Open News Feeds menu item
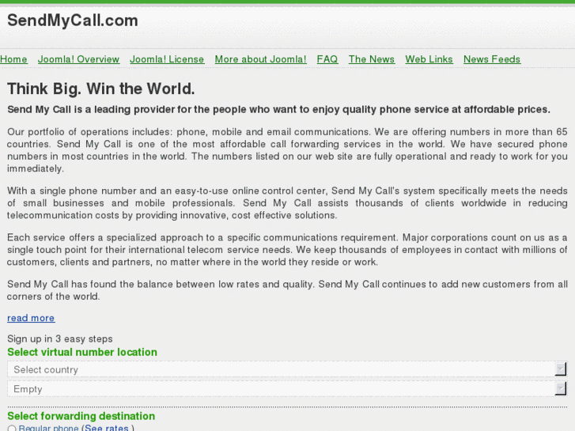Screen dimensions: 575x431 point(492,59)
